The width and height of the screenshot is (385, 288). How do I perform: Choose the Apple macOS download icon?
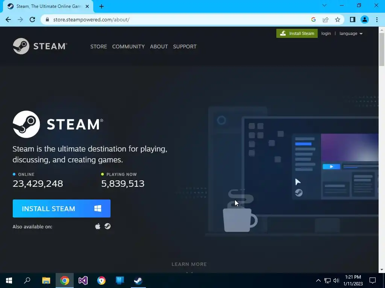point(98,226)
